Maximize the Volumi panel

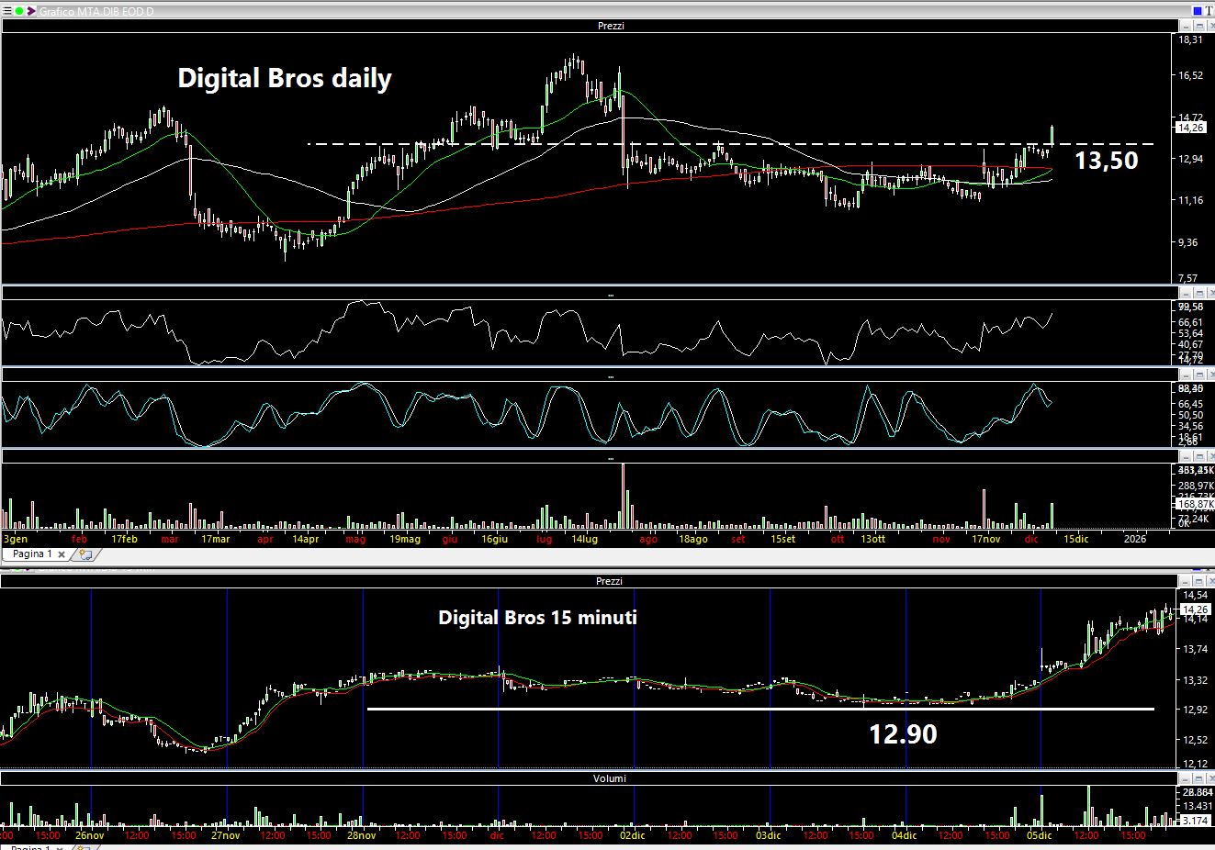point(1198,778)
